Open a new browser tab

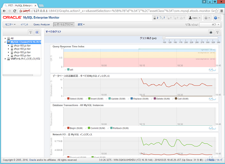pos(41,6)
